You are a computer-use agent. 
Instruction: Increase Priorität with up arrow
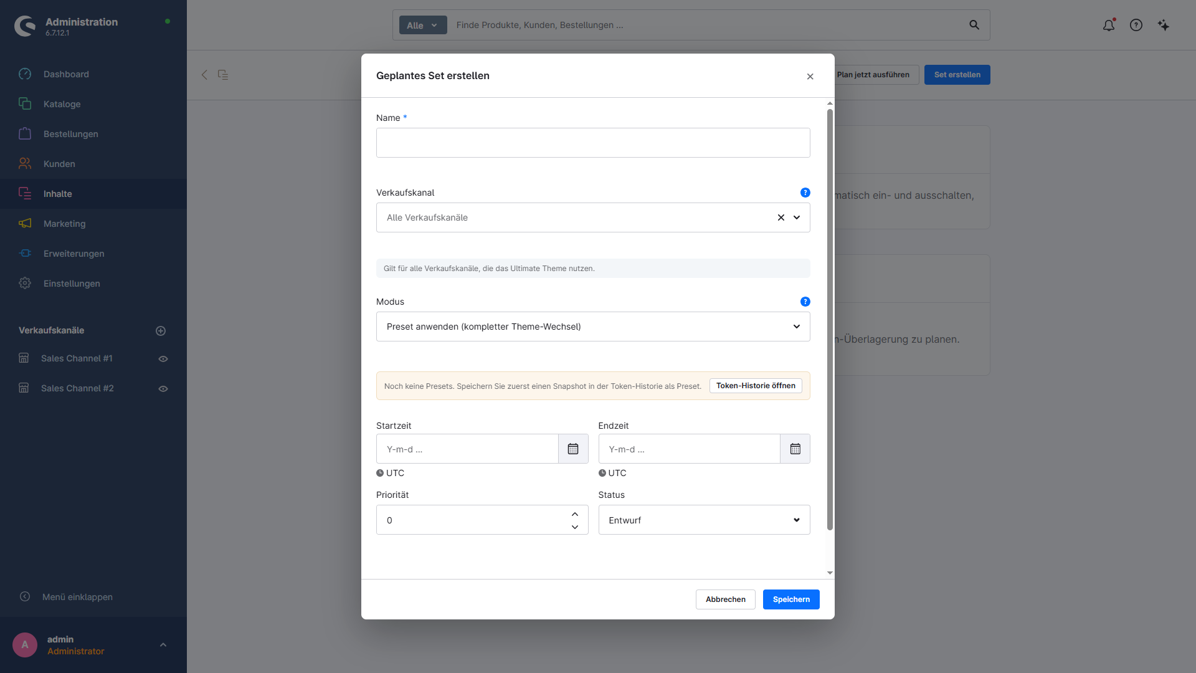tap(575, 514)
